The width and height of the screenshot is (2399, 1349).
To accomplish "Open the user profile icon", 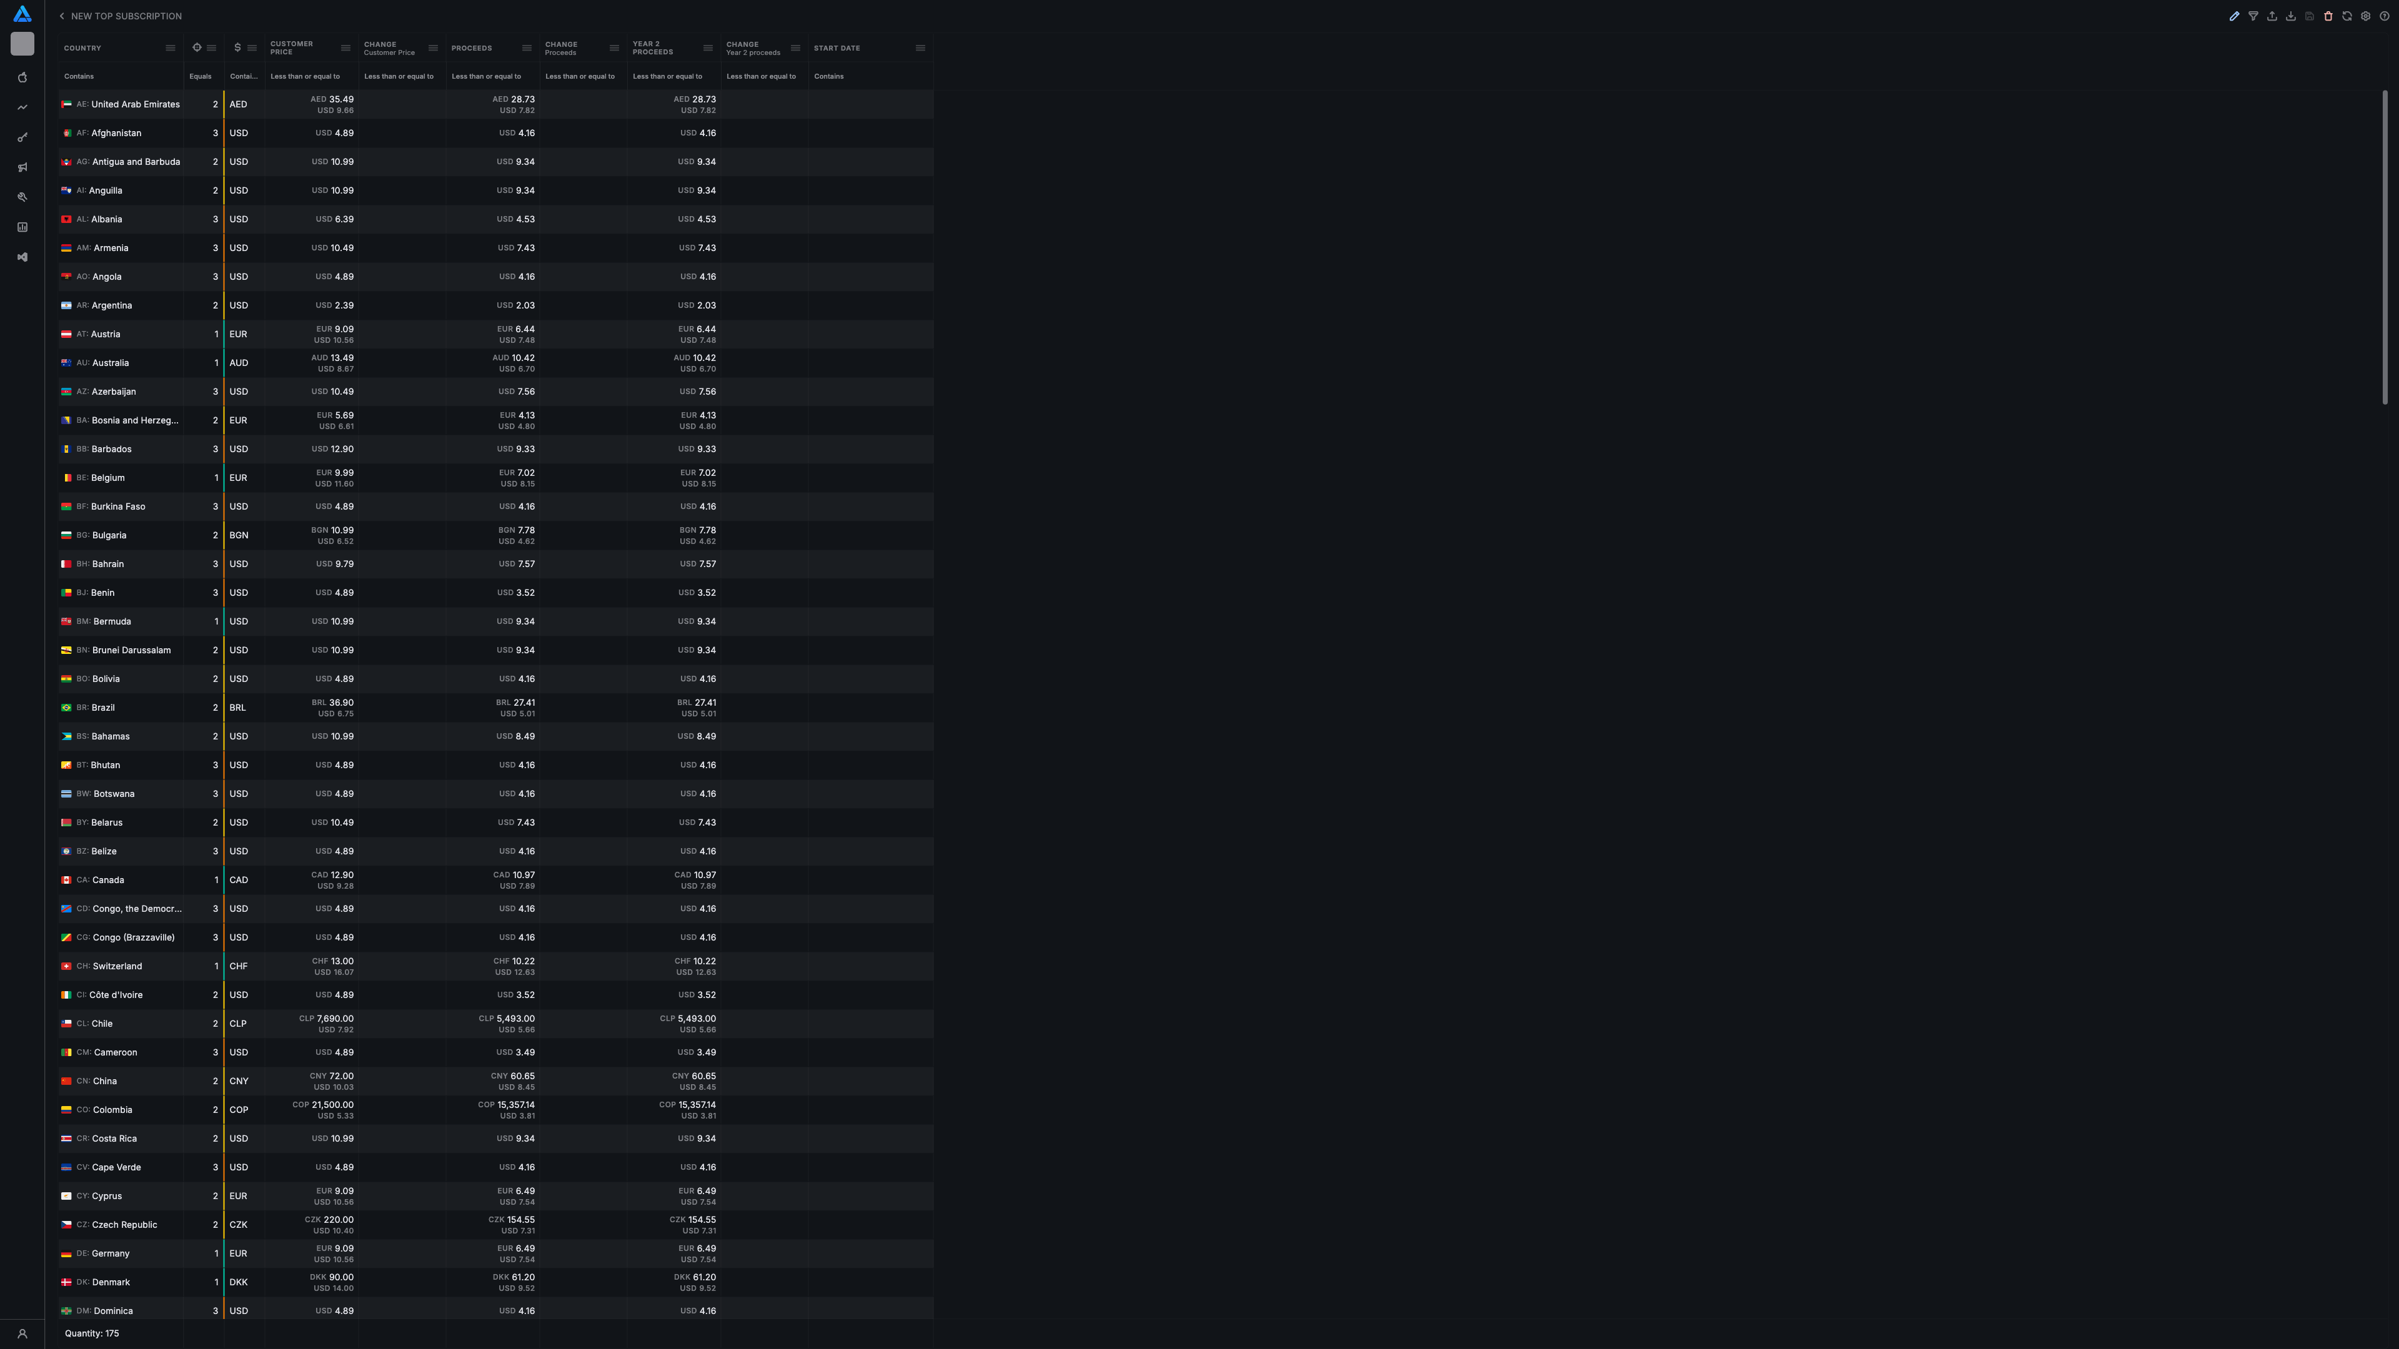I will click(x=22, y=1333).
